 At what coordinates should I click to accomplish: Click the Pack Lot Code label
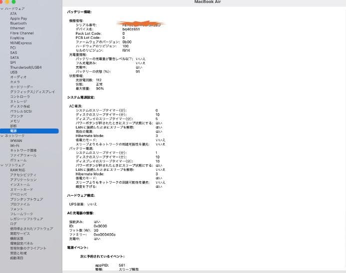tap(88, 33)
